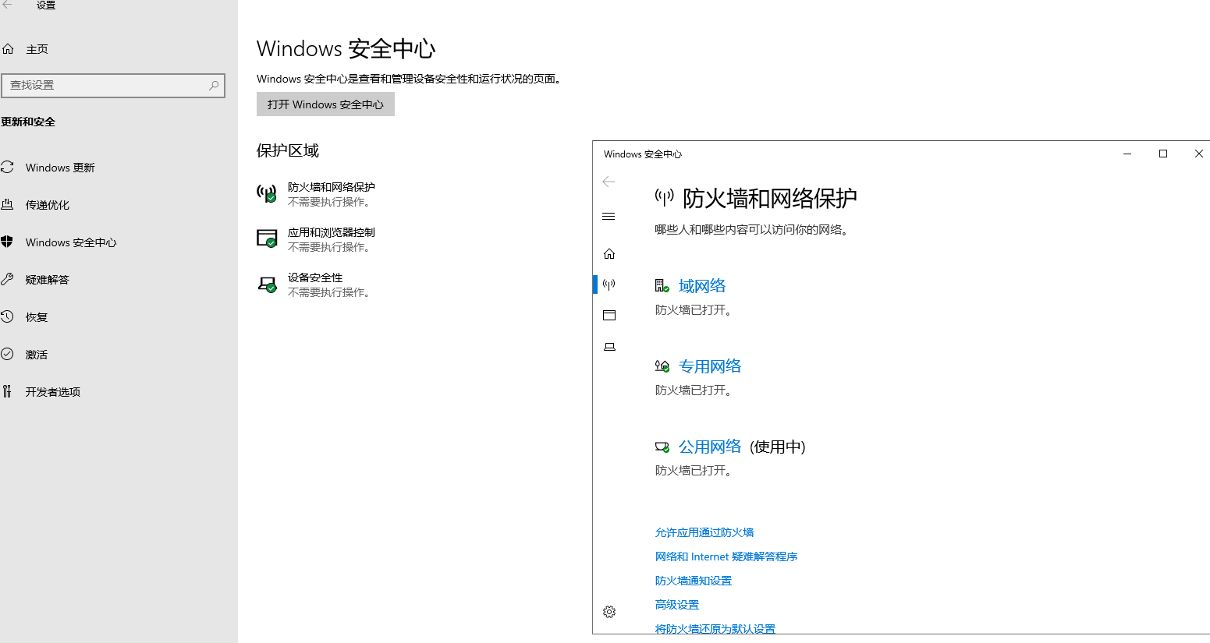Image resolution: width=1210 pixels, height=643 pixels.
Task: Click 允许应用通过防火墙 link
Action: coord(704,532)
